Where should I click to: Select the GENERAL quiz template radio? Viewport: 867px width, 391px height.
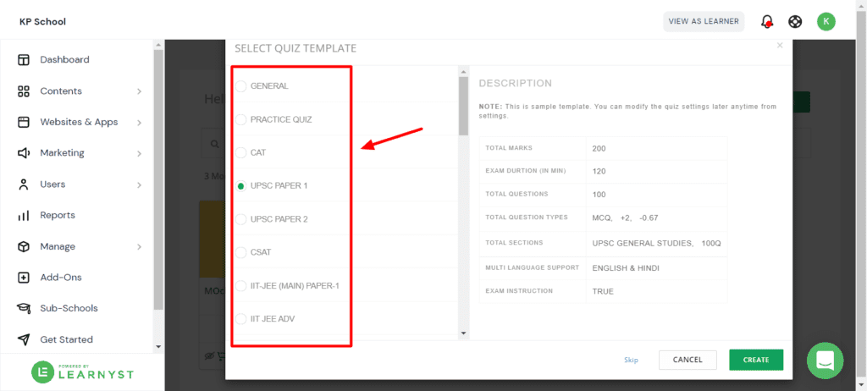tap(241, 86)
